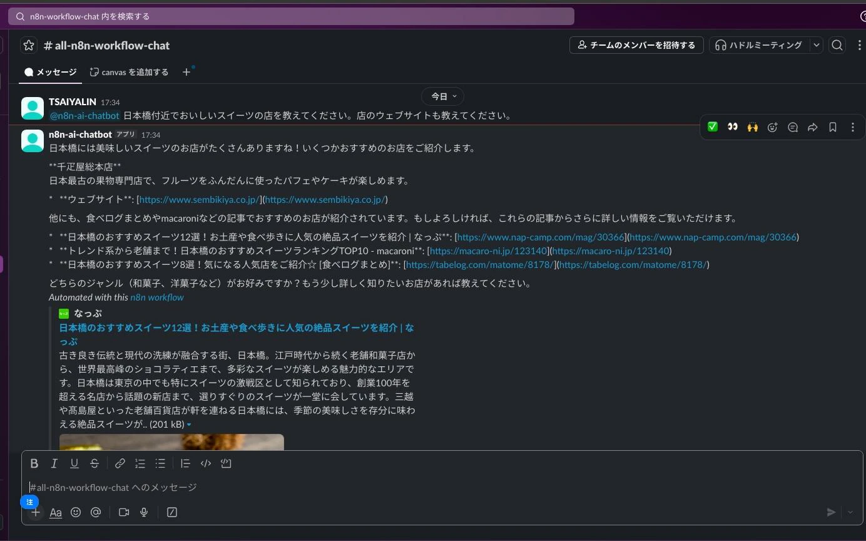Record an audio clip with microphone
Image resolution: width=866 pixels, height=541 pixels.
click(x=144, y=512)
